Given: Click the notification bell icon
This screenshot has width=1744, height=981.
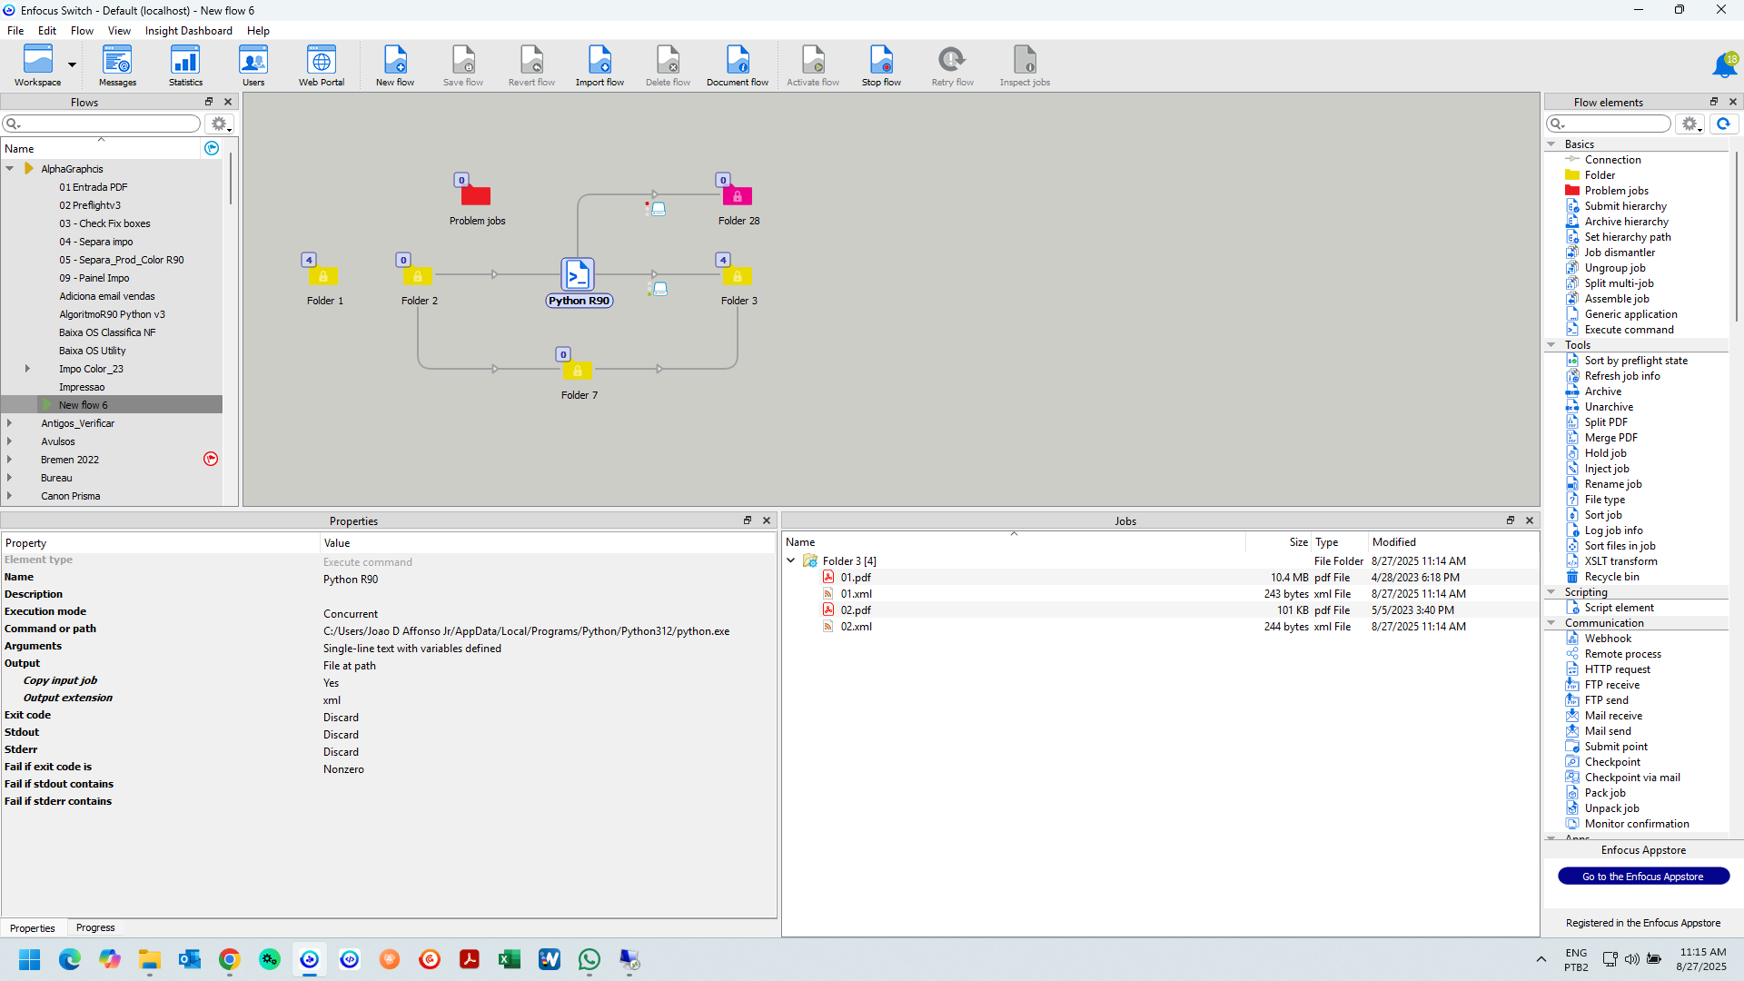Looking at the screenshot, I should (1723, 65).
